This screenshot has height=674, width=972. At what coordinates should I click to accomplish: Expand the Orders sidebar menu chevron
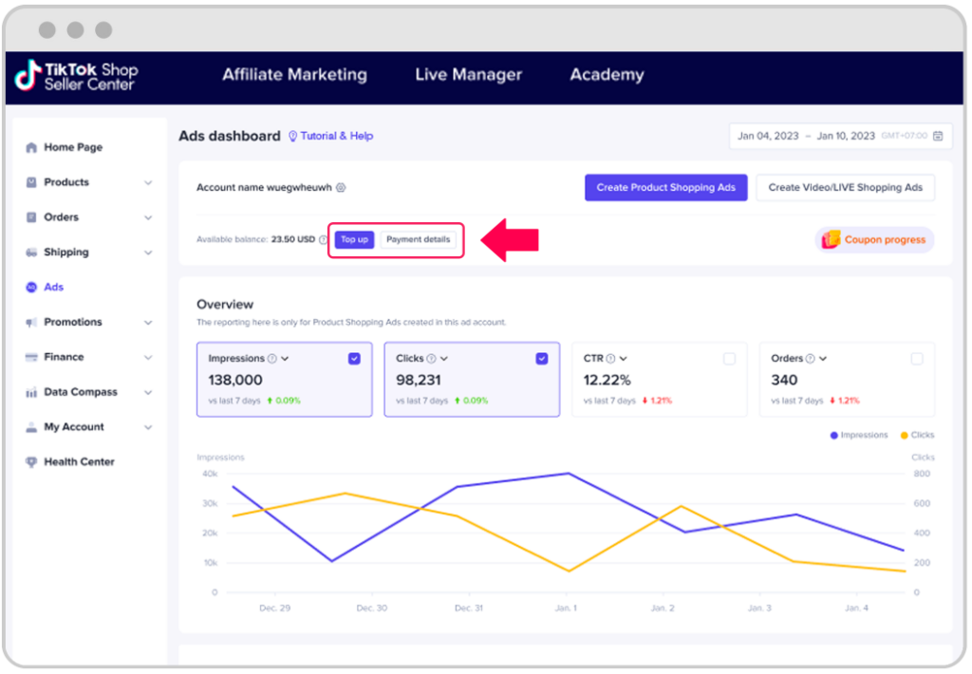point(148,217)
